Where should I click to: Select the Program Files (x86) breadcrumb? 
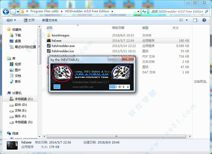click(x=45, y=11)
